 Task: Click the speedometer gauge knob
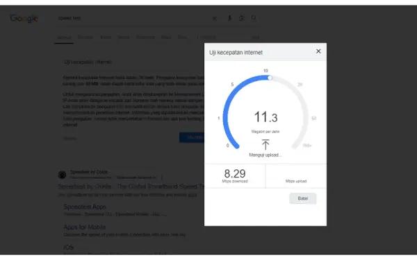270,78
